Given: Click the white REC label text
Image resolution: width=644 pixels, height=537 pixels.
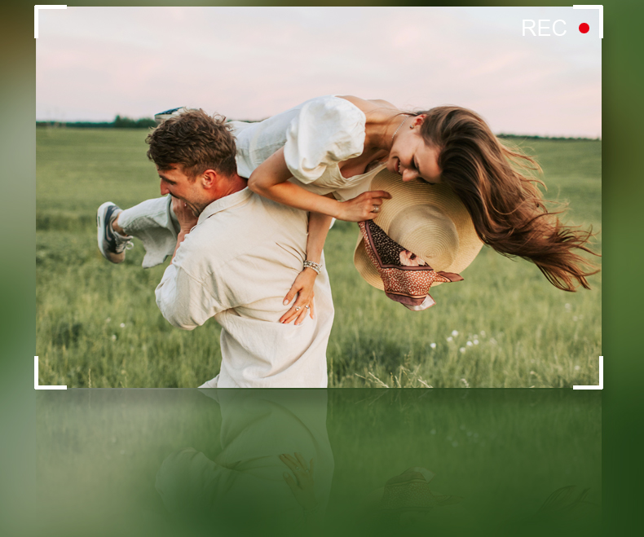Looking at the screenshot, I should 543,29.
